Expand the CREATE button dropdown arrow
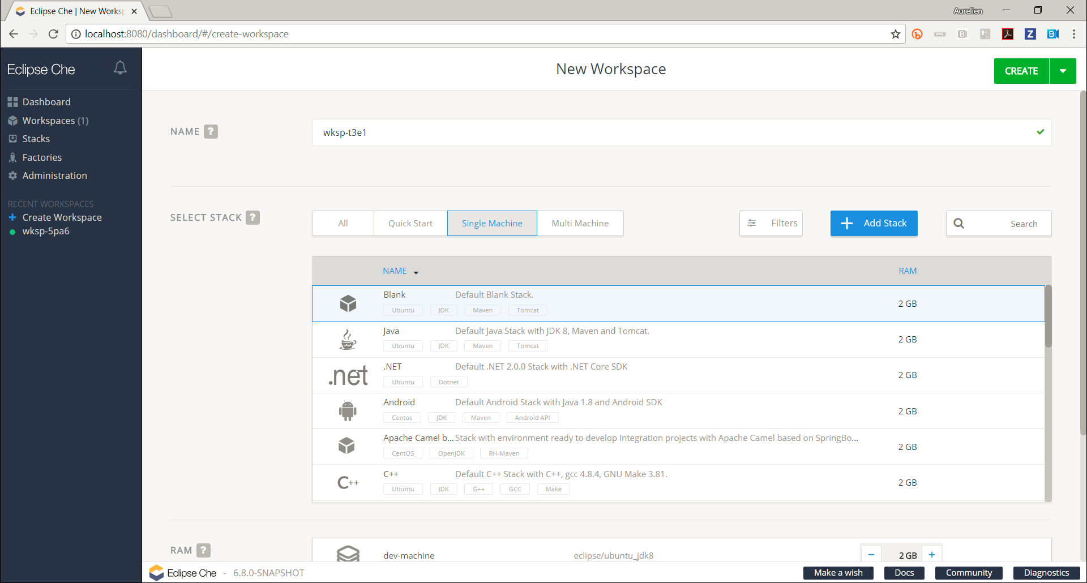1087x583 pixels. [x=1063, y=71]
